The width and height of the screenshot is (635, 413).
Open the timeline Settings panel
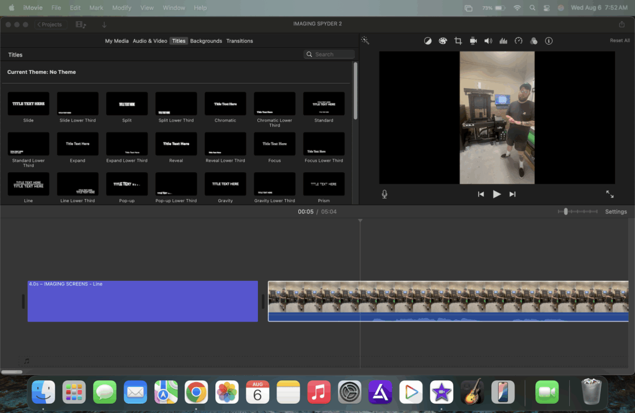pos(615,211)
